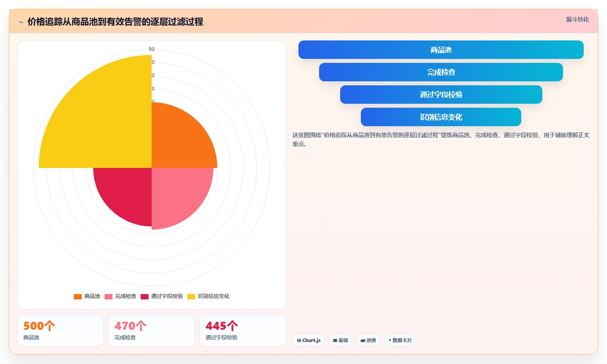Click the 445个 通过字段校验 stat card

243,330
